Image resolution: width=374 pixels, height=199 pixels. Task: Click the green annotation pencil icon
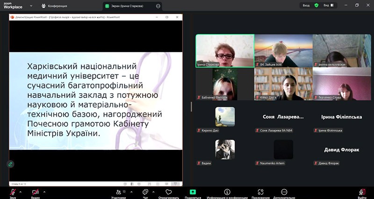click(10, 164)
